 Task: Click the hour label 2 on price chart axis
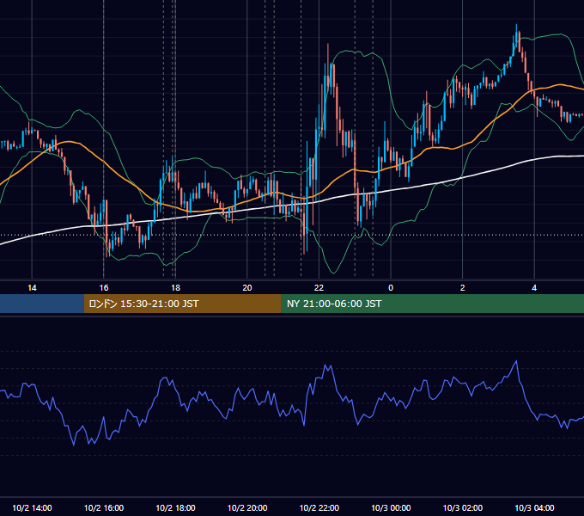coord(463,288)
